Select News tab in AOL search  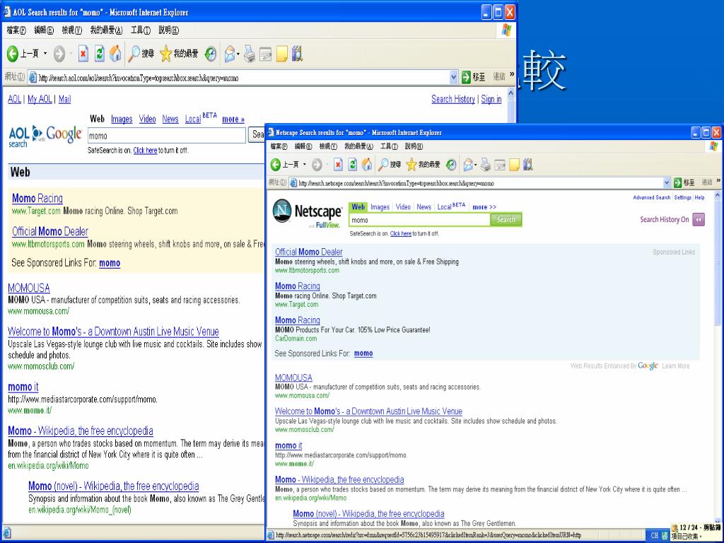tap(170, 119)
